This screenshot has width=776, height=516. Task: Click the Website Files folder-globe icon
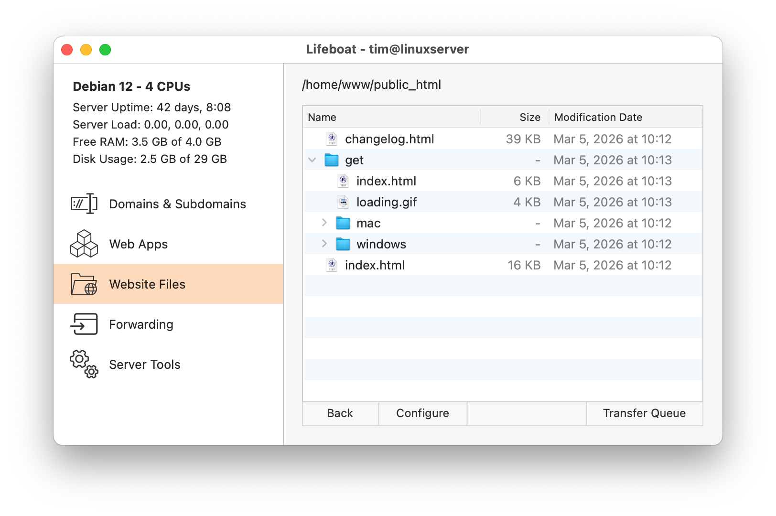(x=83, y=284)
